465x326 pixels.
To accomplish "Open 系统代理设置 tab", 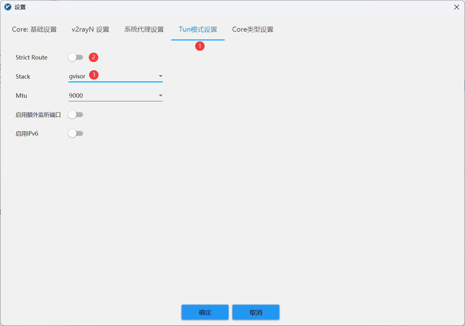I will point(144,29).
